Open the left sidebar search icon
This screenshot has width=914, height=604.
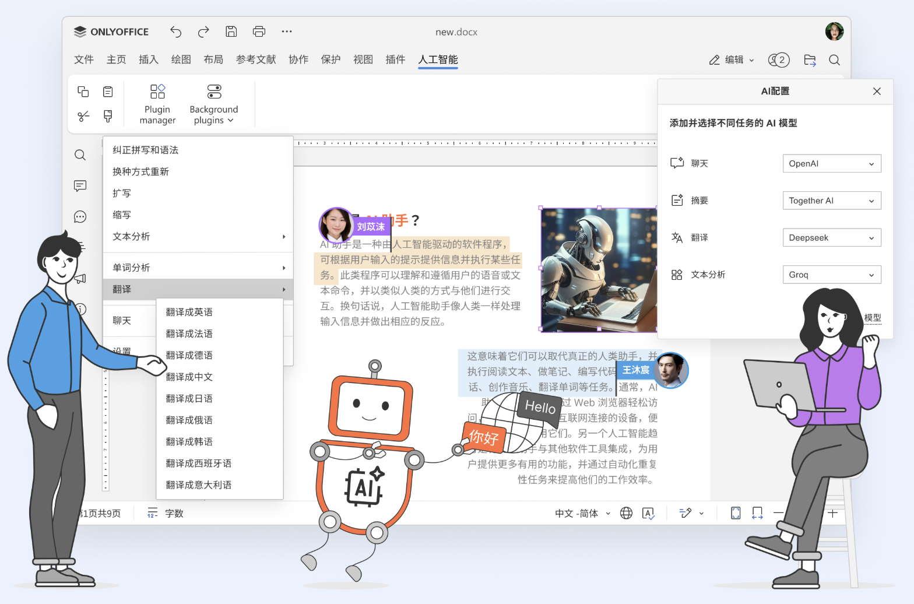point(80,155)
